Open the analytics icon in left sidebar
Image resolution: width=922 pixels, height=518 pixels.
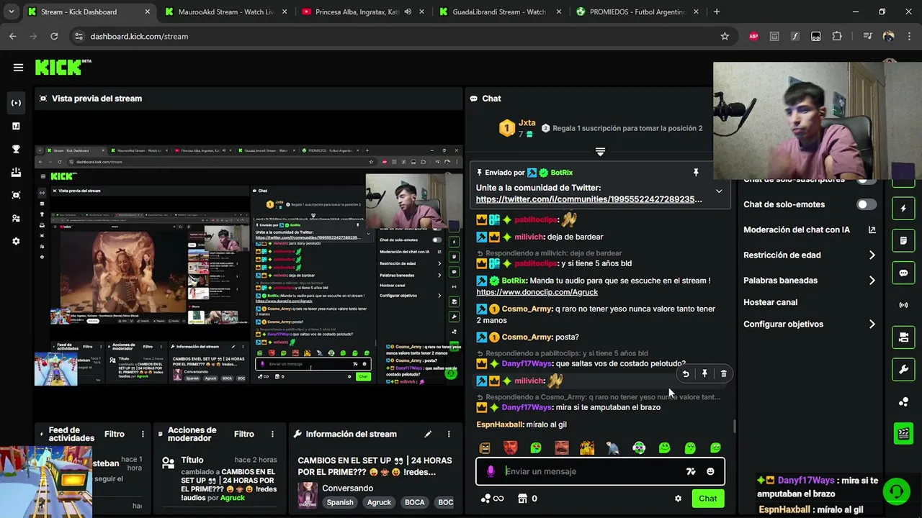[x=16, y=126]
